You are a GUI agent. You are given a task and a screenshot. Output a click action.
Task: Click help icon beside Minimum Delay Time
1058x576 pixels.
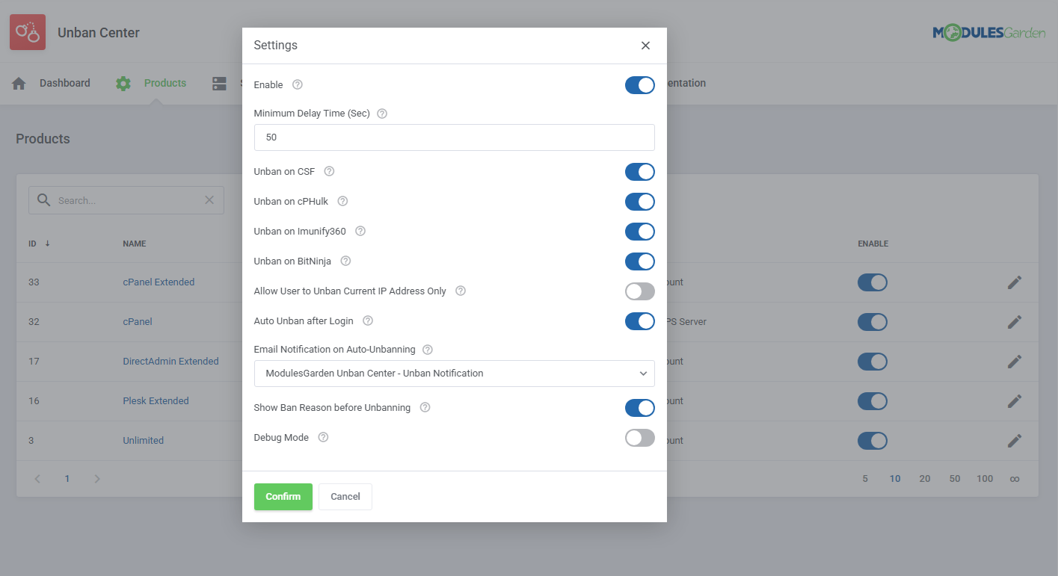[382, 114]
